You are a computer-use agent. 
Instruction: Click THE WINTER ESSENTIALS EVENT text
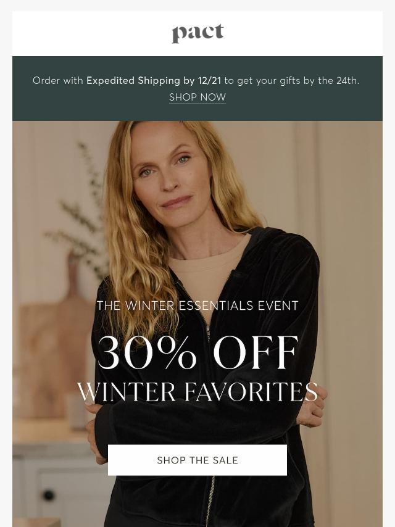(x=197, y=305)
